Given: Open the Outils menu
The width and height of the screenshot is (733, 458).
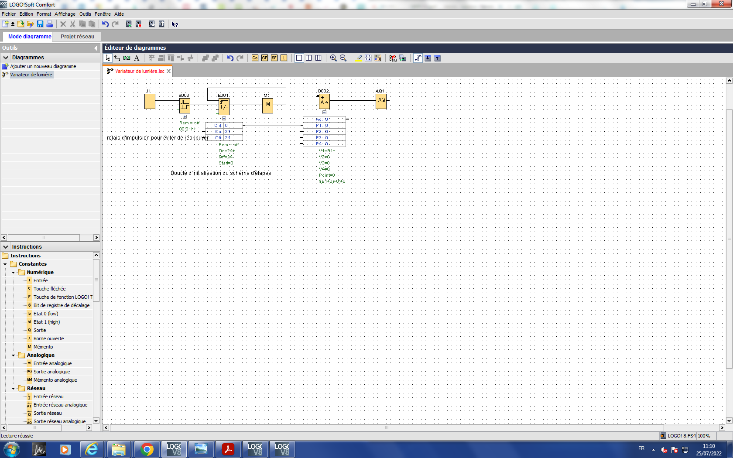Looking at the screenshot, I should pyautogui.click(x=85, y=14).
